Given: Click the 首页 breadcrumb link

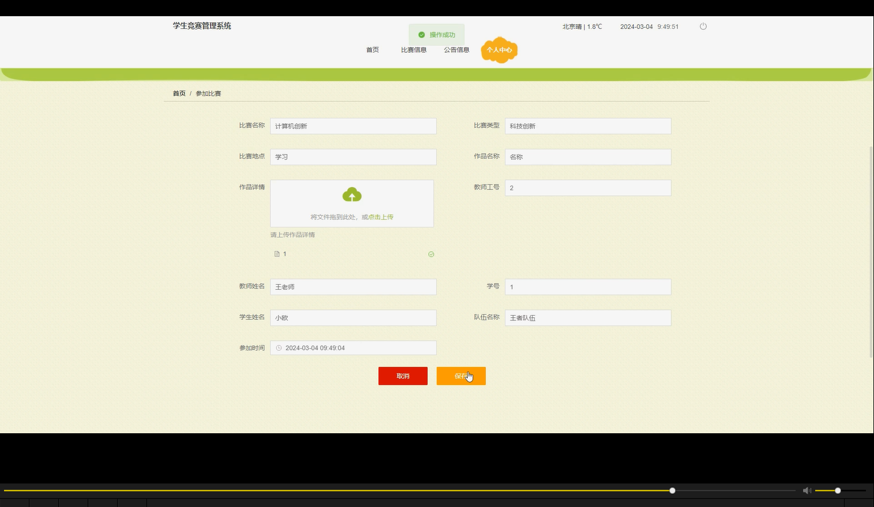Looking at the screenshot, I should click(x=179, y=93).
